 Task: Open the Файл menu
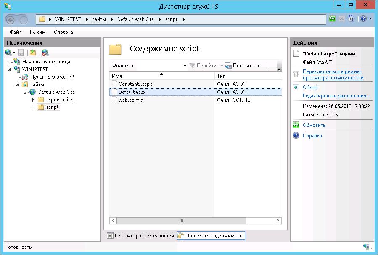click(x=16, y=32)
